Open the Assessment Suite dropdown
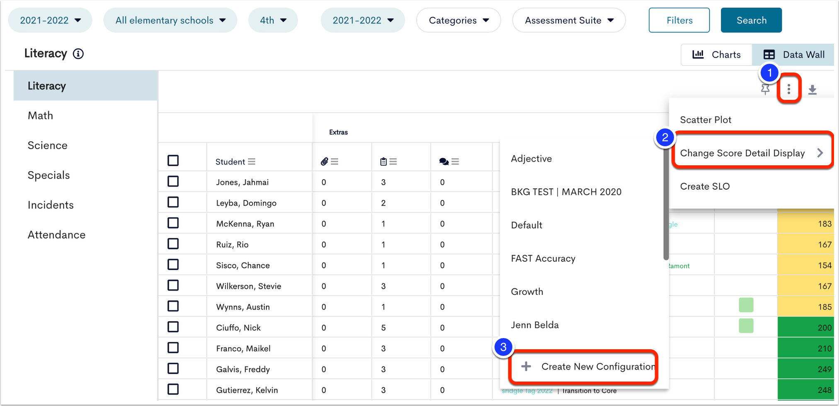The image size is (839, 406). 569,20
